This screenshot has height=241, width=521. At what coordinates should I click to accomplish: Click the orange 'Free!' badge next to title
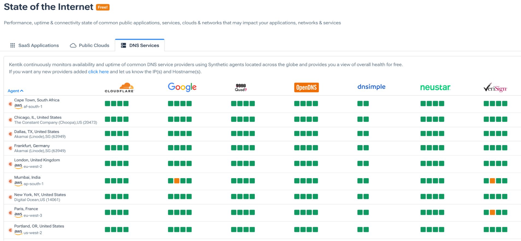[103, 7]
